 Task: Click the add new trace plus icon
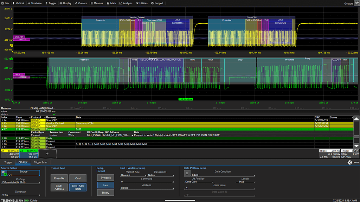tap(47, 154)
